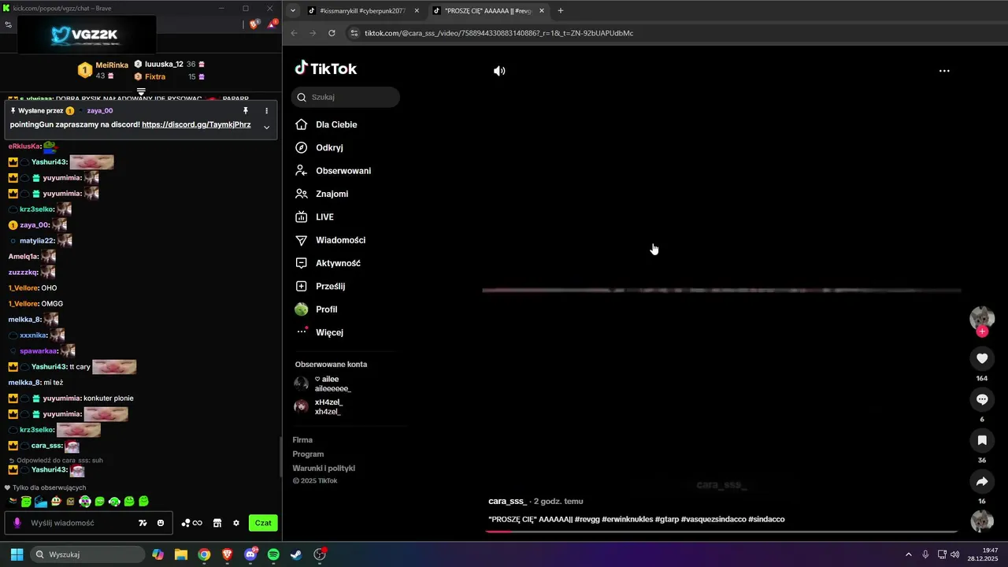This screenshot has height=567, width=1008.
Task: Reload the TikTok page in browser
Action: coord(332,33)
